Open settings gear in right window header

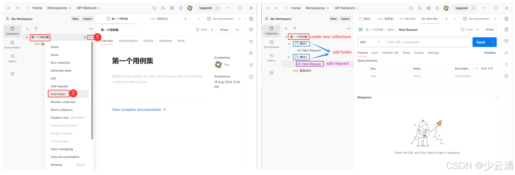click(x=429, y=8)
